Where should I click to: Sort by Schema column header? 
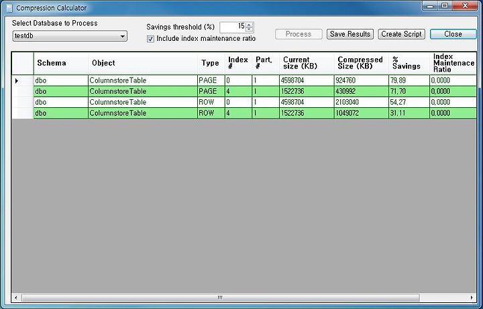click(x=60, y=63)
